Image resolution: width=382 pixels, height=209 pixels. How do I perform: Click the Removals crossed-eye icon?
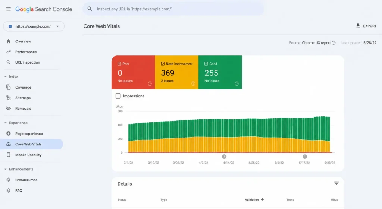[x=9, y=109]
